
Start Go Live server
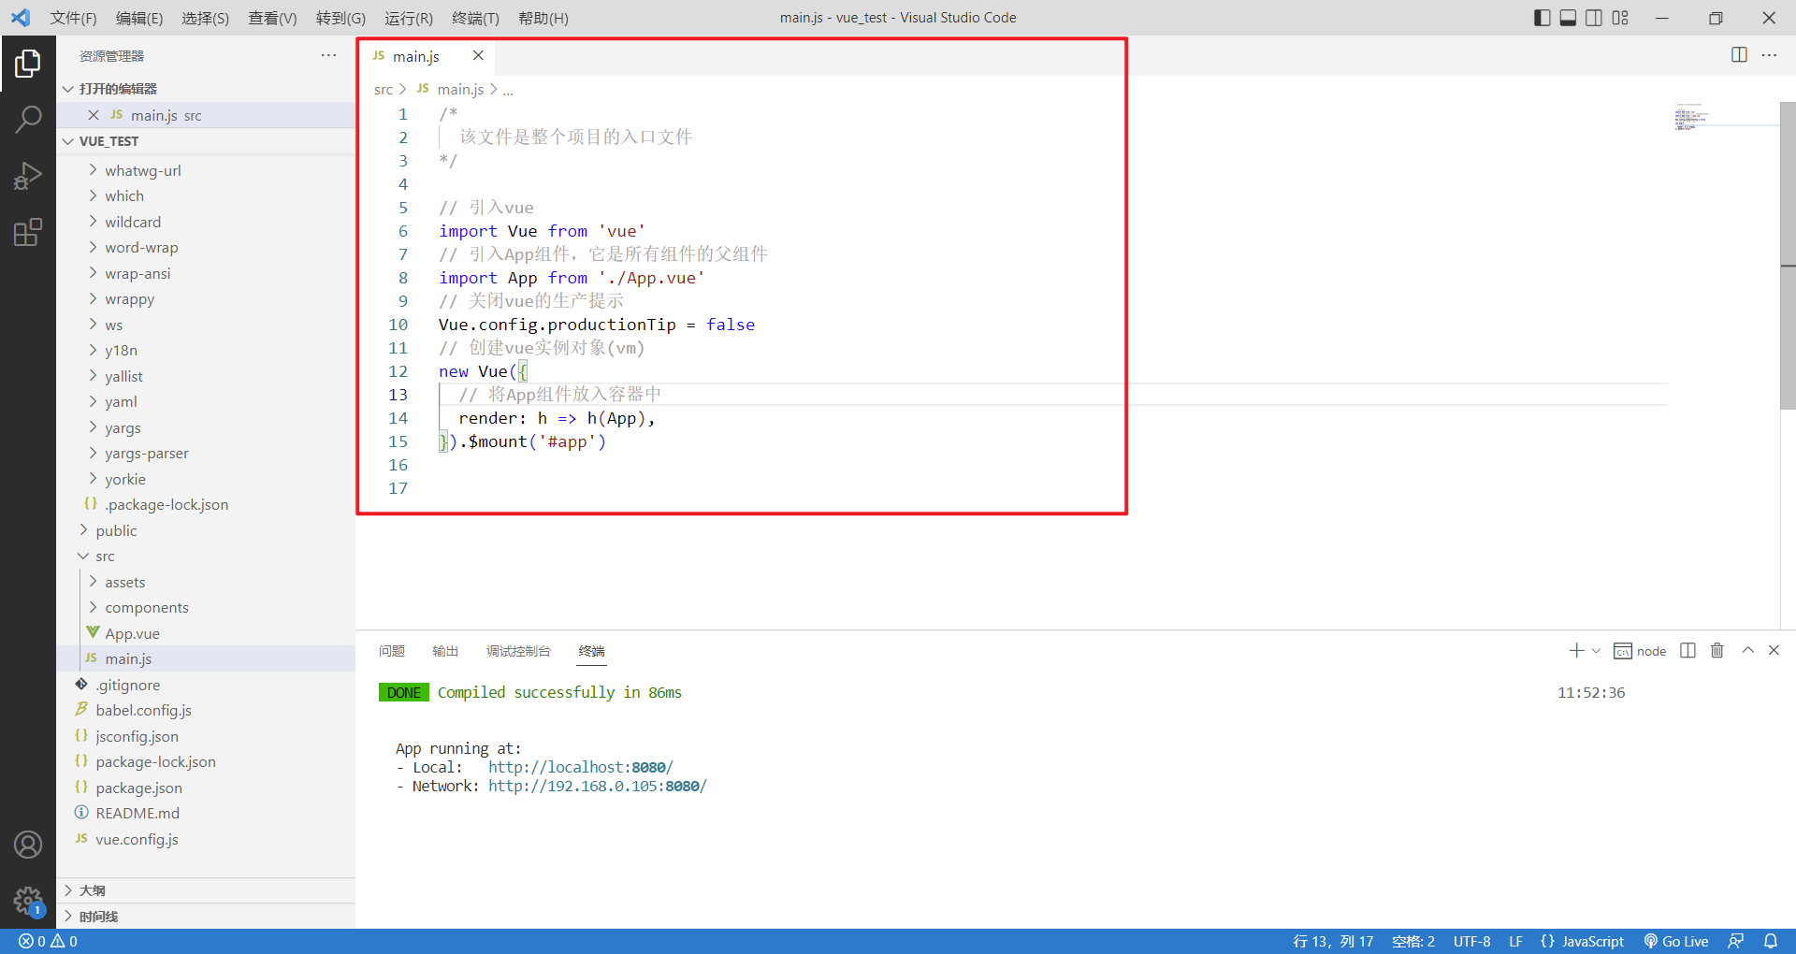point(1676,941)
